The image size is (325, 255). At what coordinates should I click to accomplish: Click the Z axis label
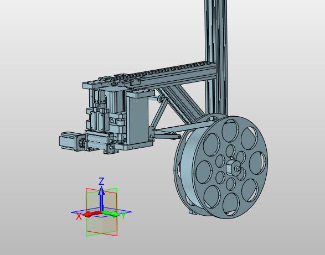tap(101, 181)
